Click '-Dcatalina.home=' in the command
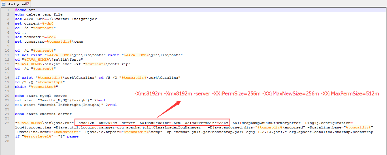This screenshot has height=155, width=387. click(33, 132)
